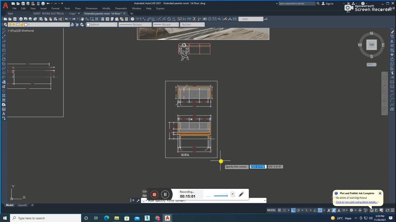Screen dimensions: 396x222
Task: Open the ByColor plot style dropdown
Action: coord(192,25)
